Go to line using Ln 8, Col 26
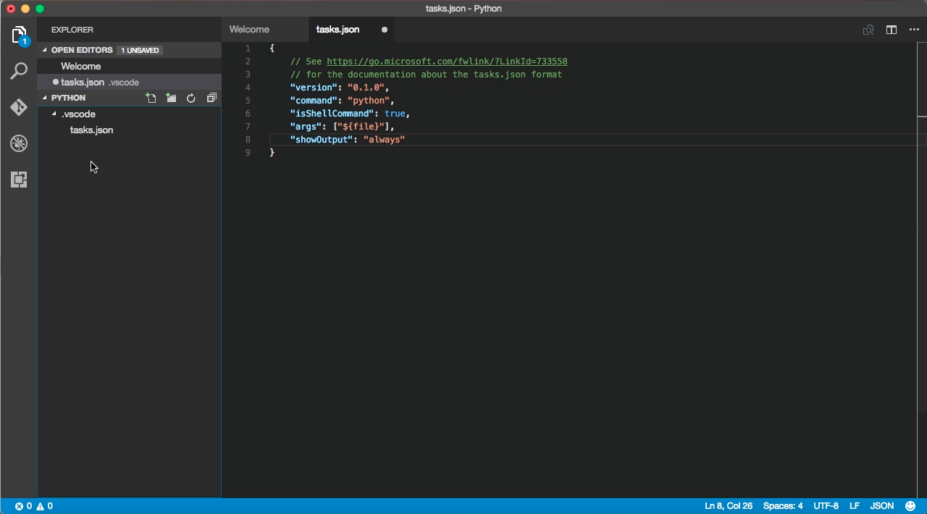Screen dimensions: 927x514 coord(729,506)
